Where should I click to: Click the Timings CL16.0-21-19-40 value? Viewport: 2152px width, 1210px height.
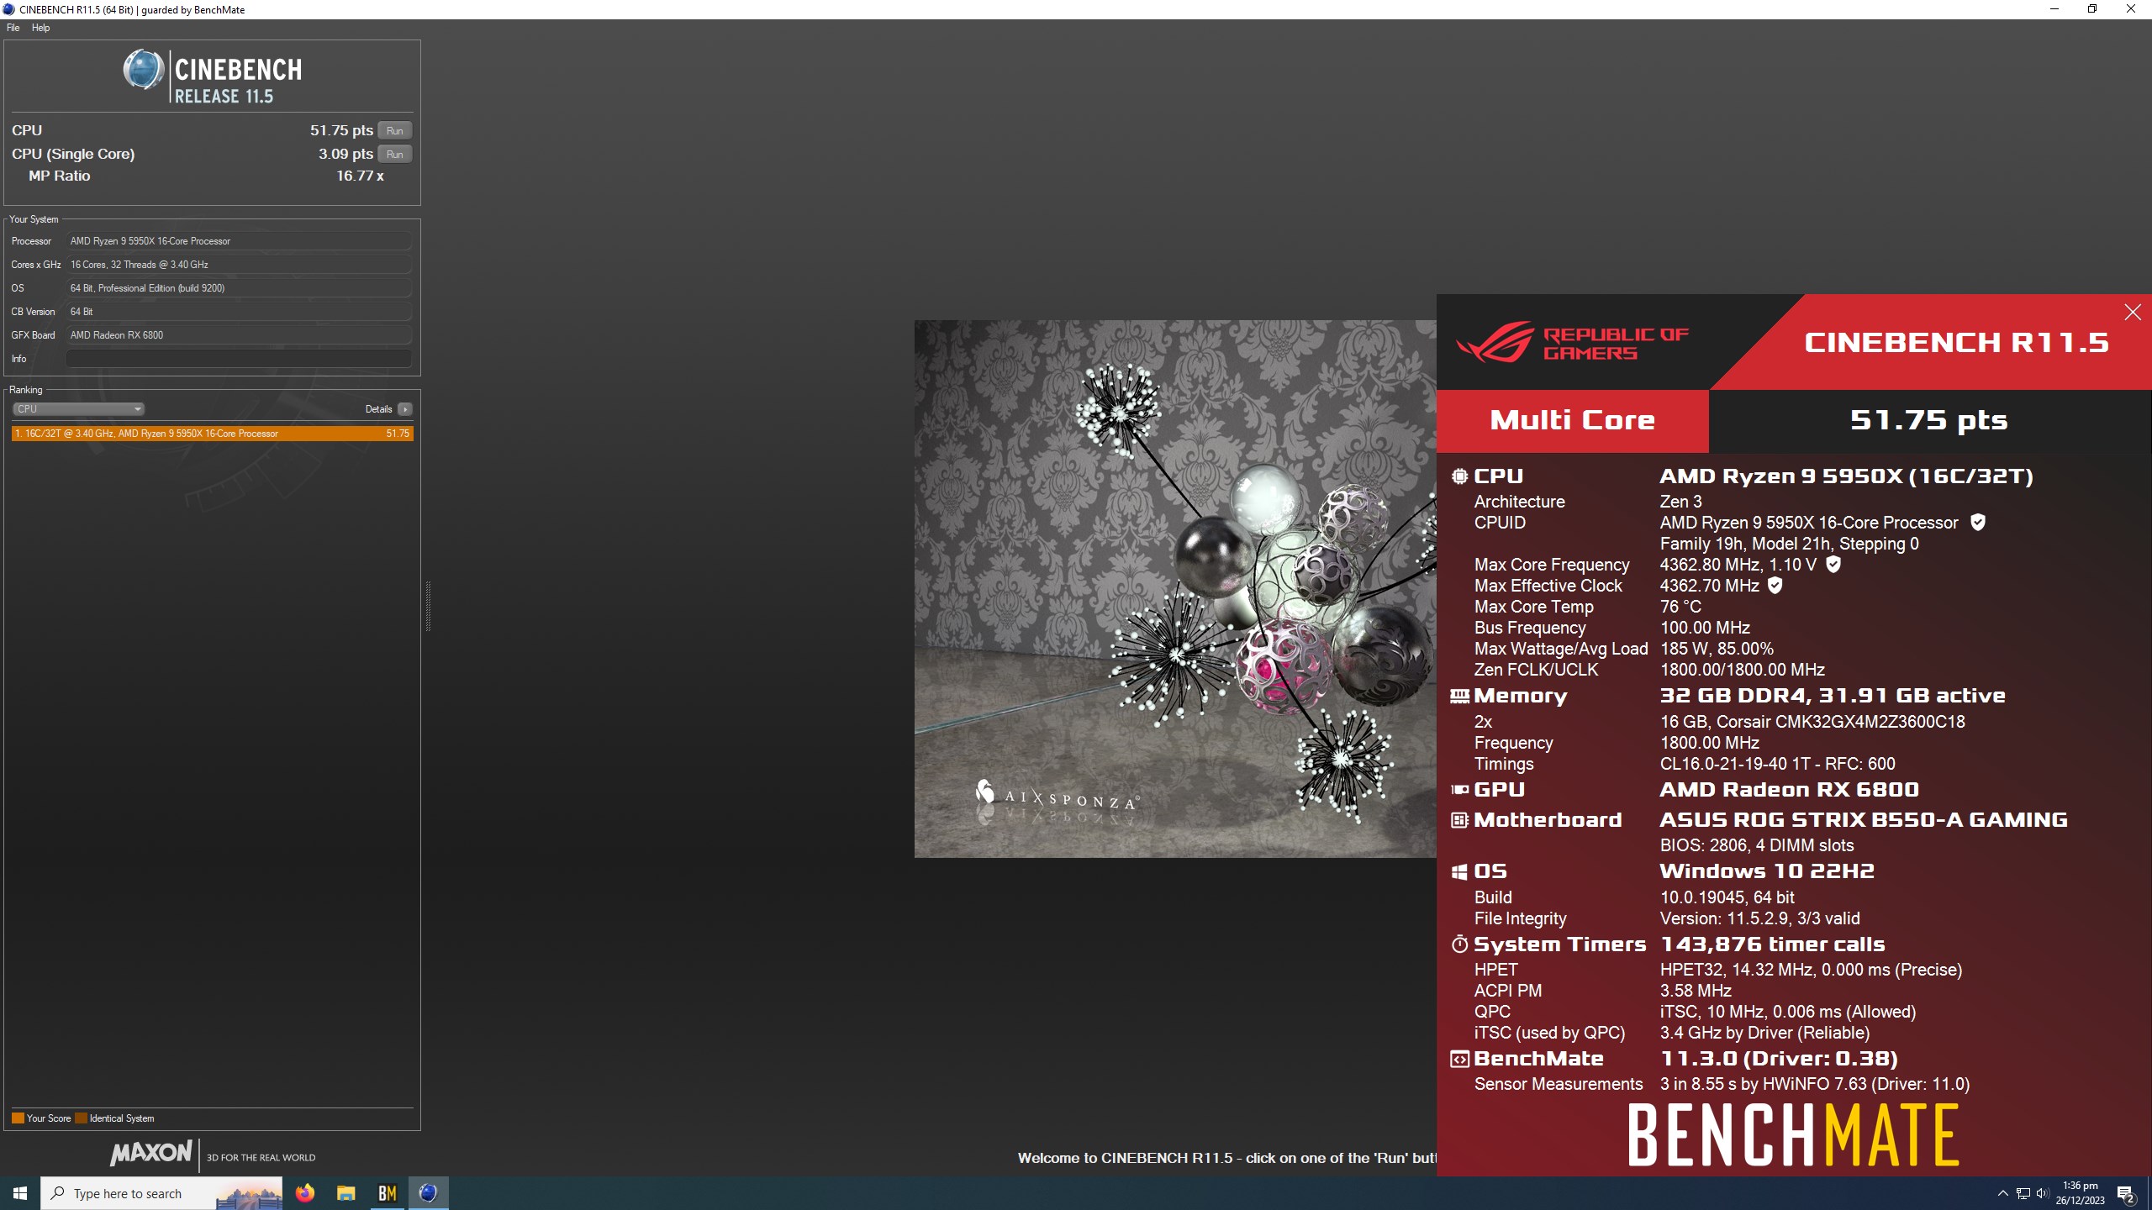tap(1778, 764)
